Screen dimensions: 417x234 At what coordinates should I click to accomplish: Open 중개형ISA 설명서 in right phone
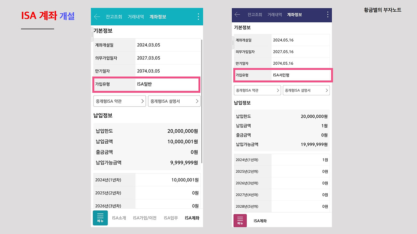point(306,90)
